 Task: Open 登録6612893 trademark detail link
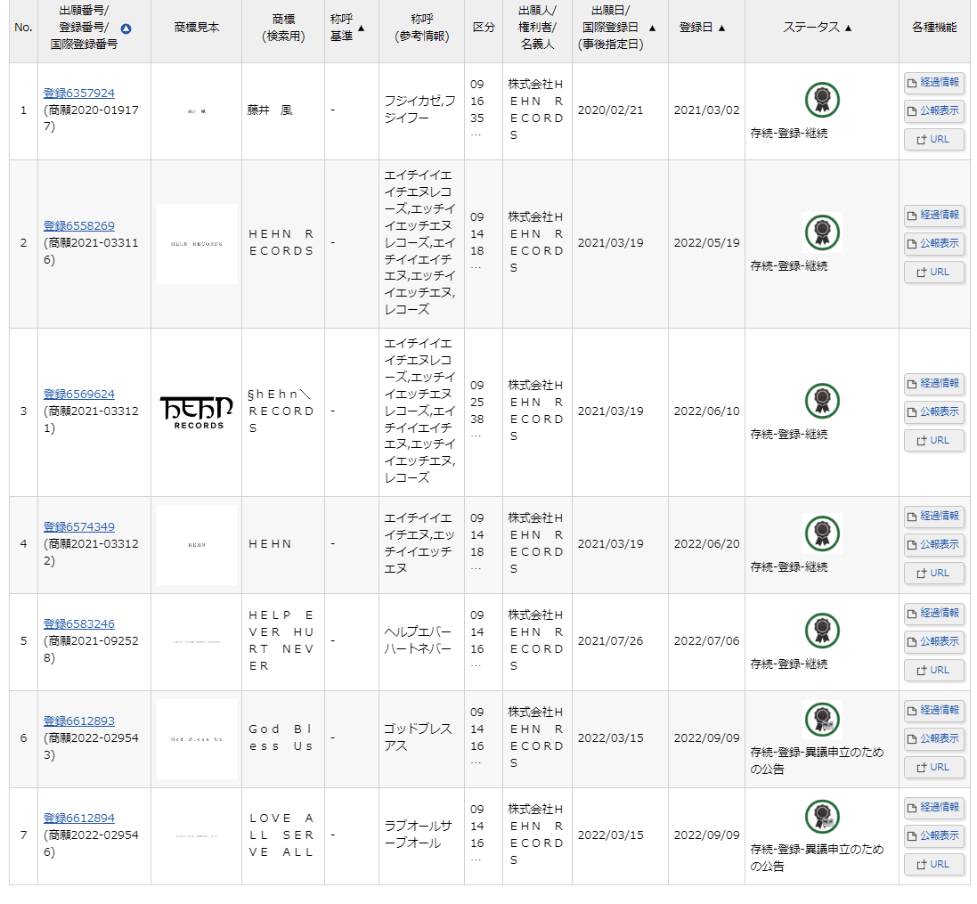click(79, 721)
